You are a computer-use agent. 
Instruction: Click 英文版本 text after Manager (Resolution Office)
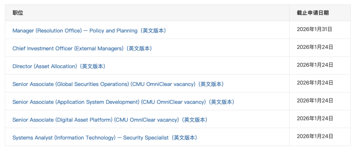[153, 31]
